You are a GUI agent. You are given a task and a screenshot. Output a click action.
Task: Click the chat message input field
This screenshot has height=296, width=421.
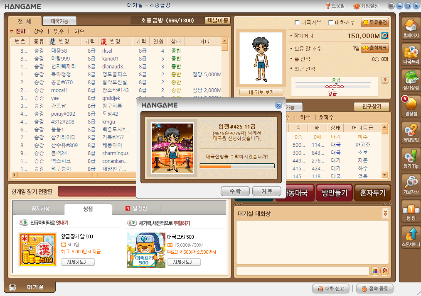point(303,271)
